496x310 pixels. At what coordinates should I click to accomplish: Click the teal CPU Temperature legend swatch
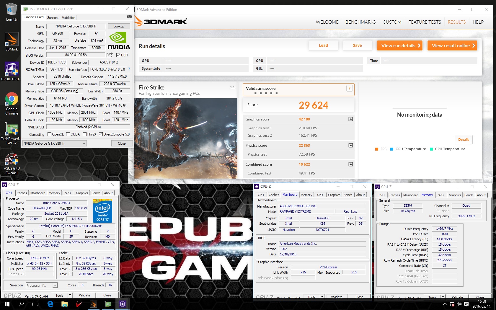coord(431,149)
